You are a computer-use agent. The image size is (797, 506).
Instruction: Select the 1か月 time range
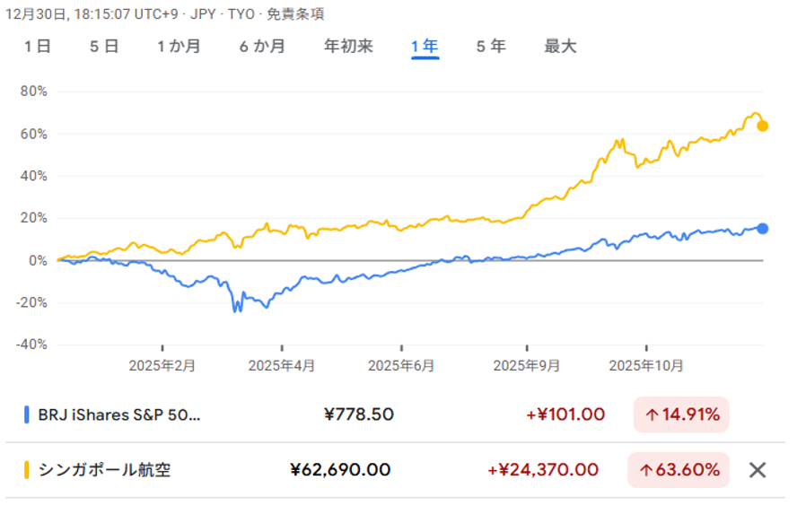[179, 47]
